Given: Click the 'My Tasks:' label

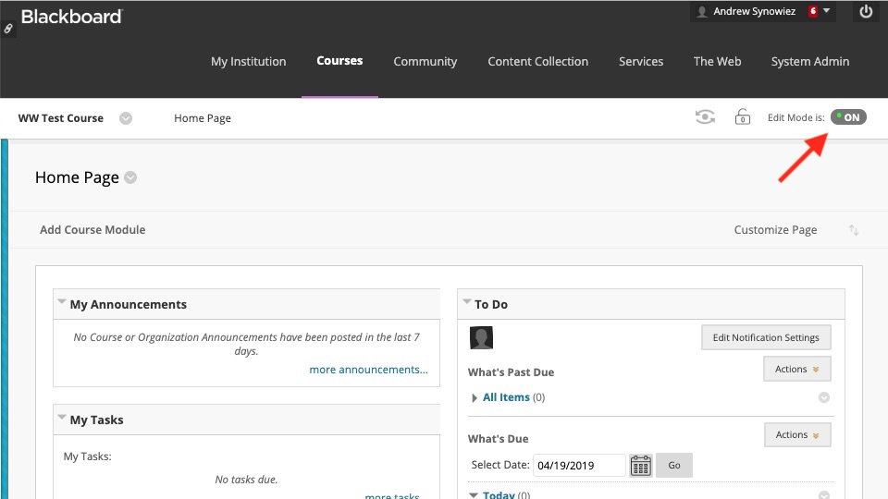Looking at the screenshot, I should (x=87, y=456).
